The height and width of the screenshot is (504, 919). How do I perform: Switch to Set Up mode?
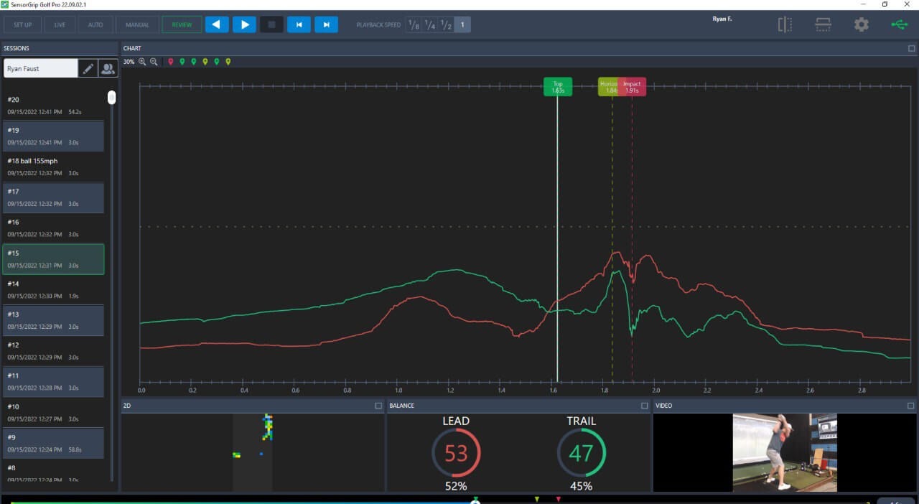[22, 25]
